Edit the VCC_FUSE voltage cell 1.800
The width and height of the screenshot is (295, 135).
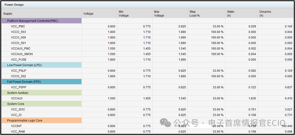click(111, 60)
